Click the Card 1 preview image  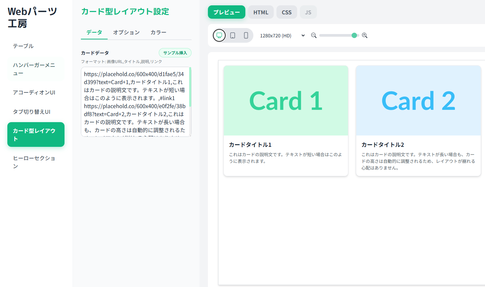pos(286,100)
